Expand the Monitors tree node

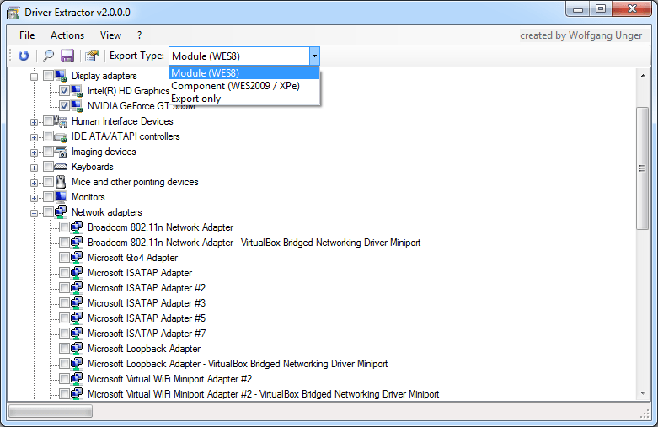click(34, 198)
